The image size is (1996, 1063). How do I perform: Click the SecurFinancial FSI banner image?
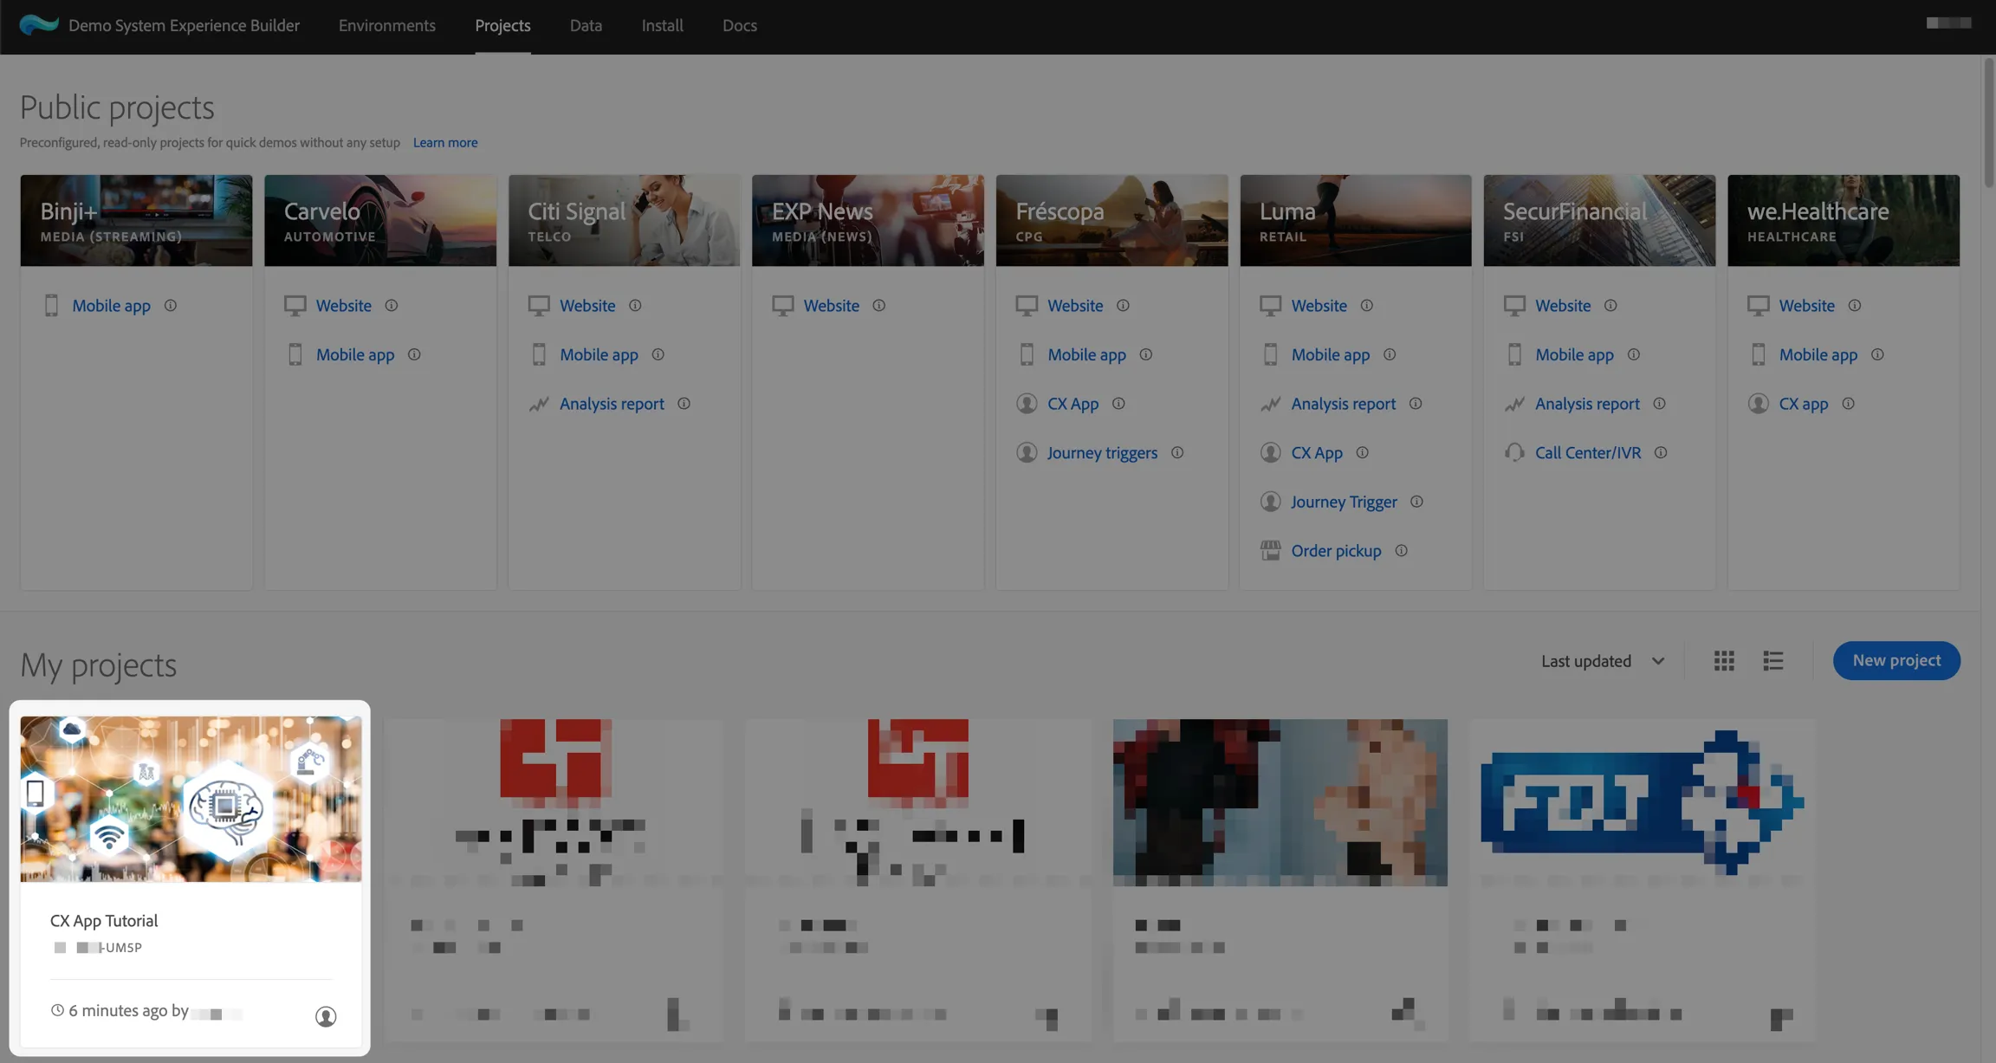click(x=1599, y=220)
